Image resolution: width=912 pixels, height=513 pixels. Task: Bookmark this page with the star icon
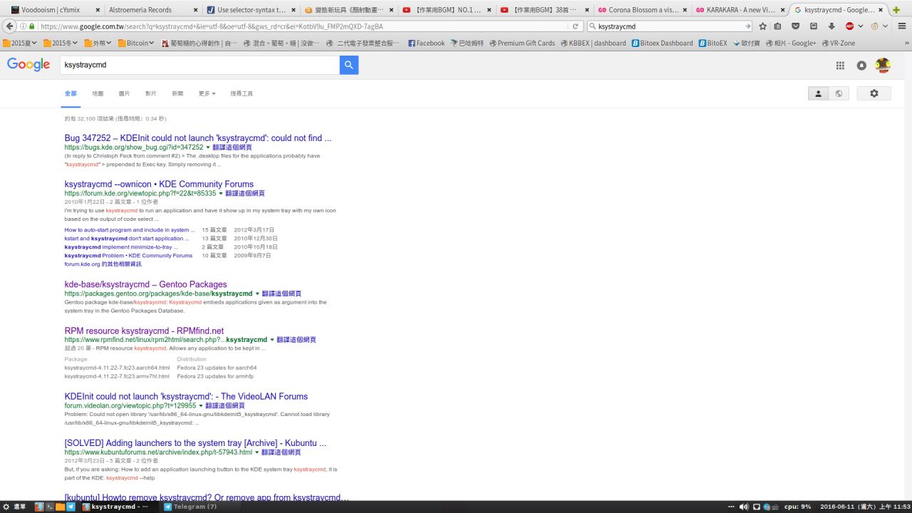(x=763, y=26)
